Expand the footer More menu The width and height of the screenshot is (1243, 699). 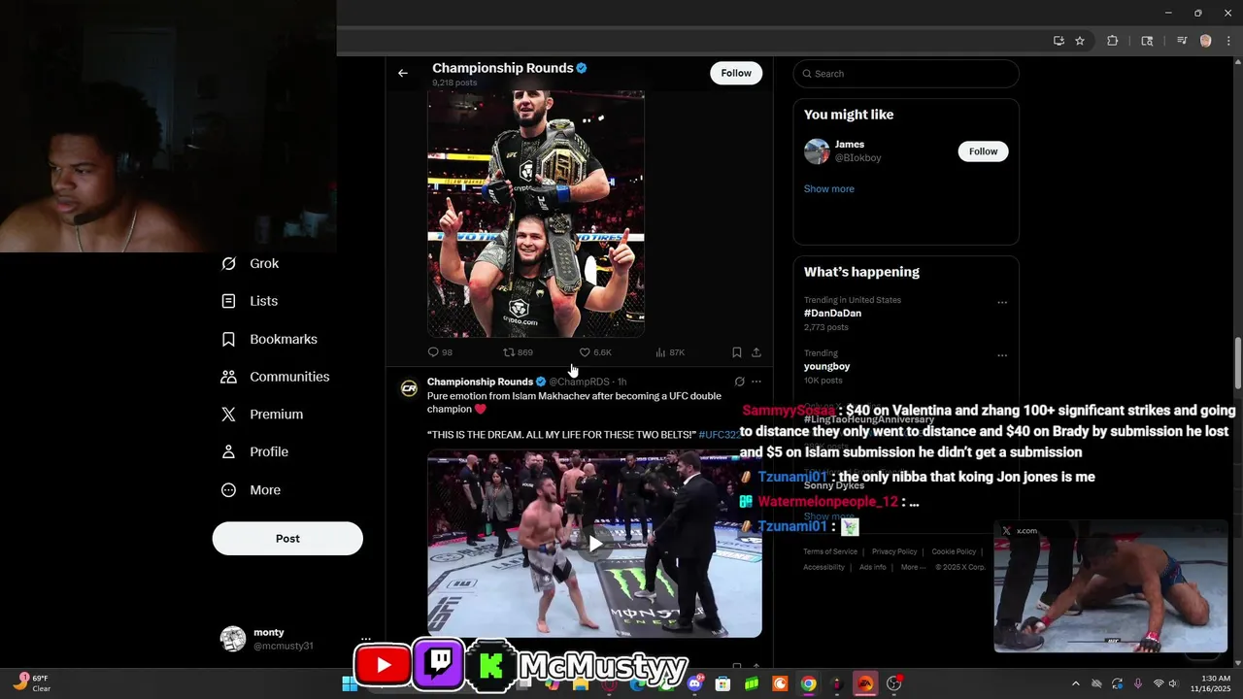pos(913,567)
